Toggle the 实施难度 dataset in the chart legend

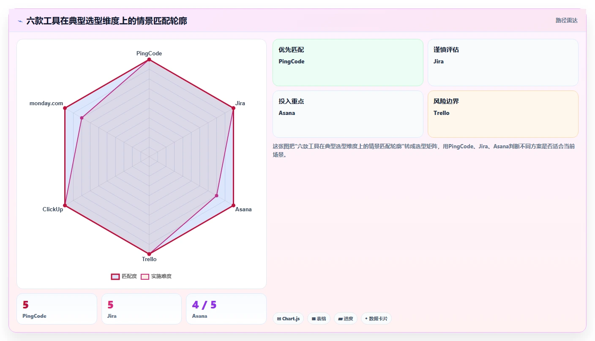pos(156,276)
